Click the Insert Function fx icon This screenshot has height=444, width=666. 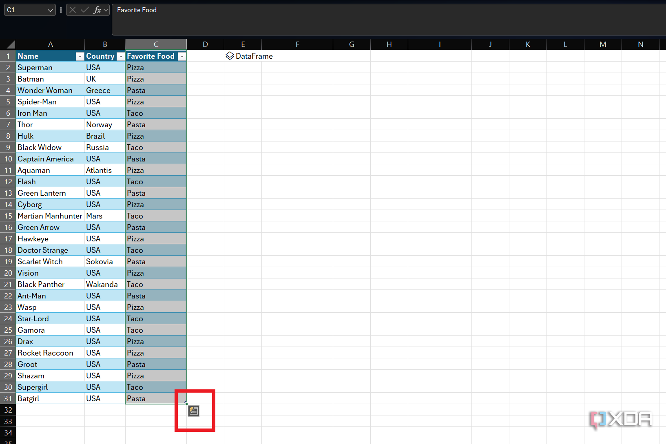coord(97,10)
